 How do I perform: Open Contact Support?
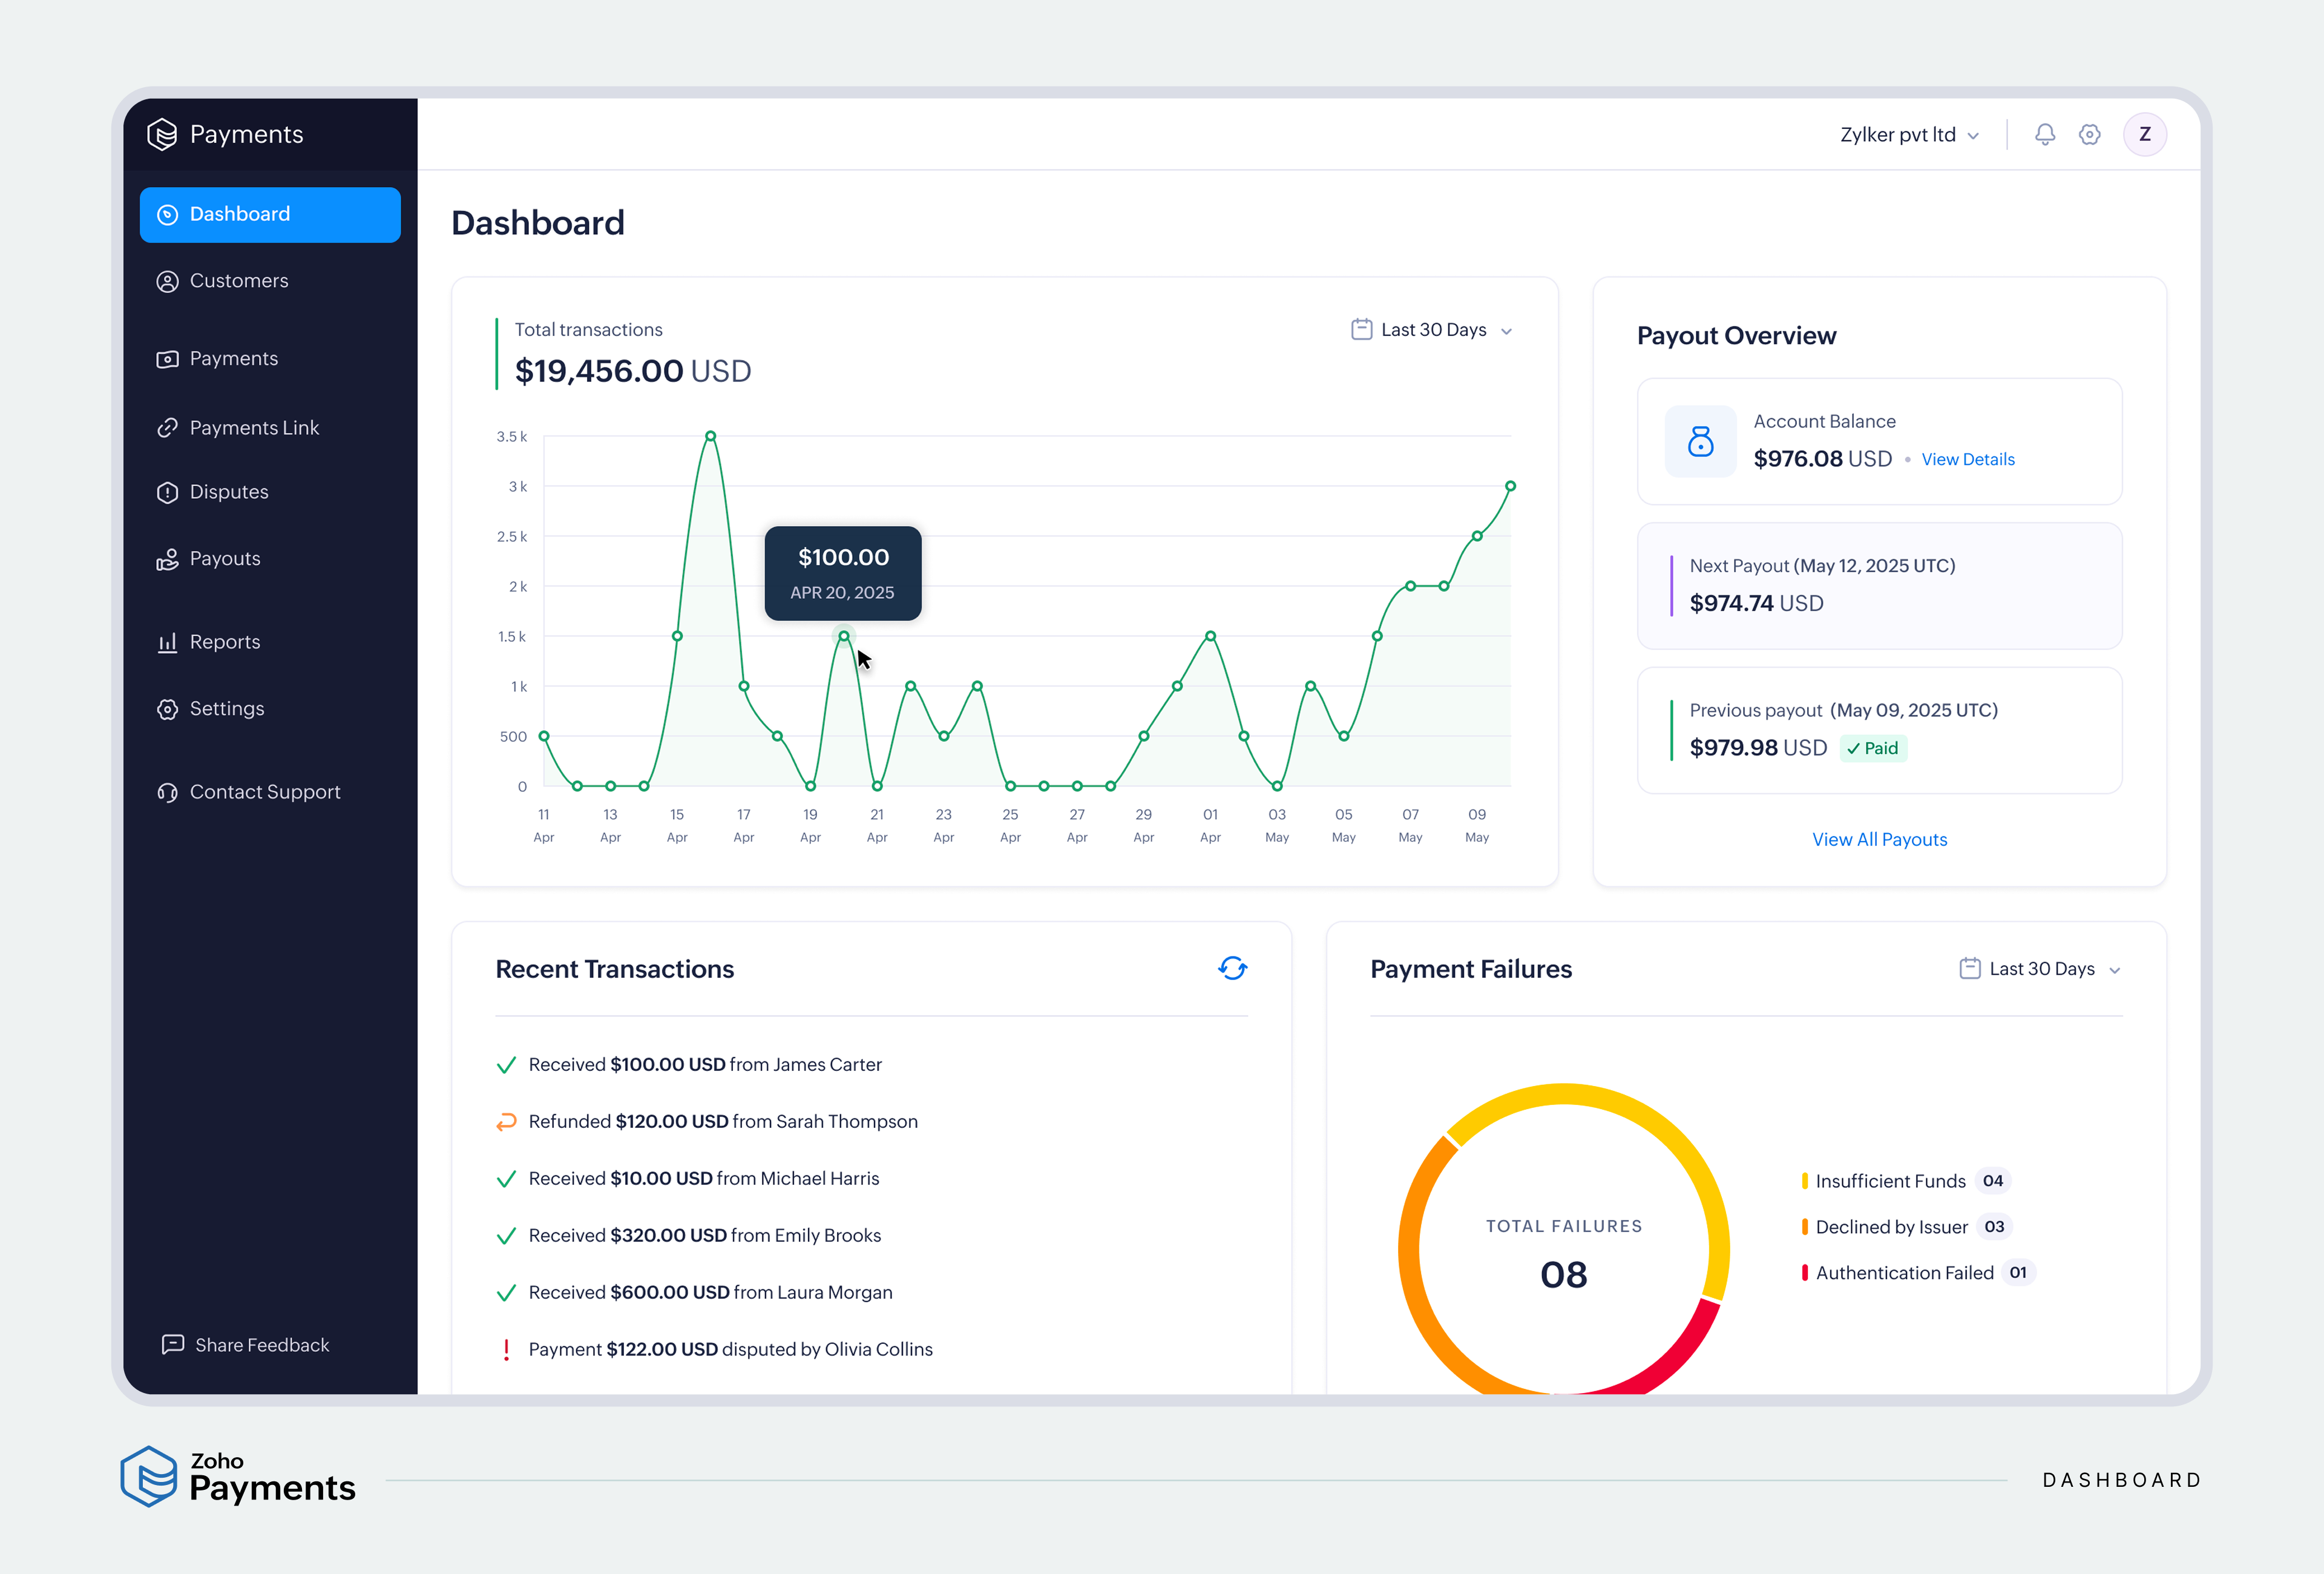[264, 791]
